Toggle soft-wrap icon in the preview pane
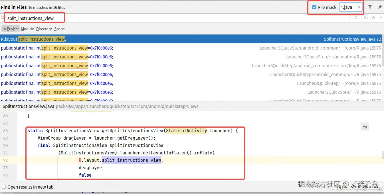The height and width of the screenshot is (194, 384). (x=365, y=126)
